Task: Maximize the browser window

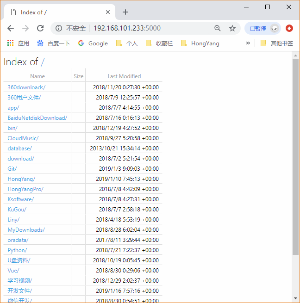Action: (268, 7)
